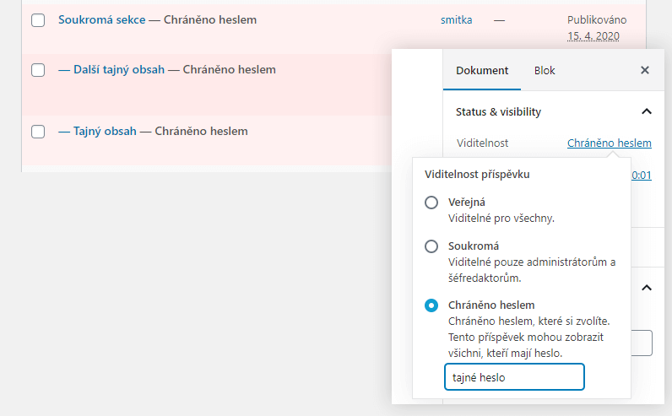672x416 pixels.
Task: Collapse the Status & visibility panel
Action: (647, 112)
